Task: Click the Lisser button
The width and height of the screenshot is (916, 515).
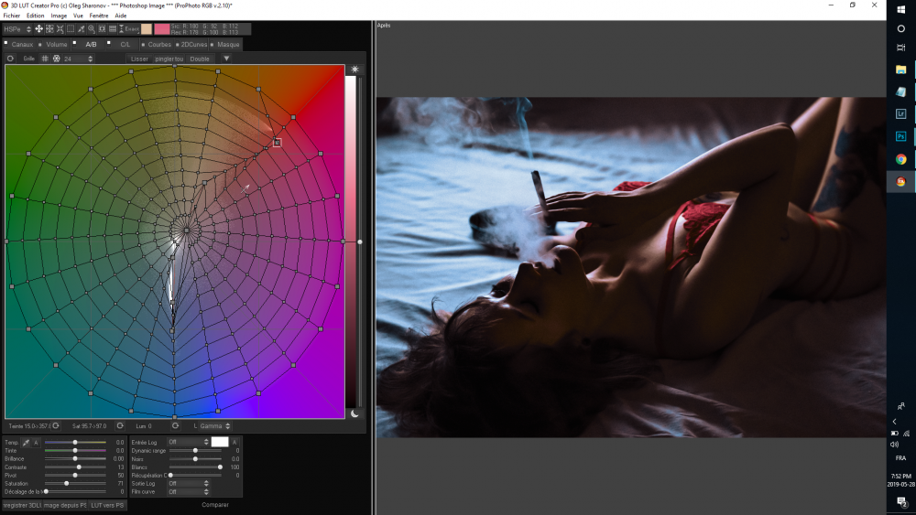Action: click(x=139, y=59)
